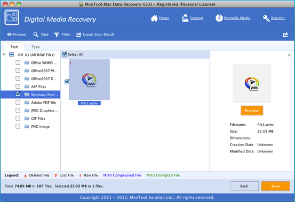Select the file1.wmv thumbnail in file list
The image size is (295, 202).
[x=89, y=79]
